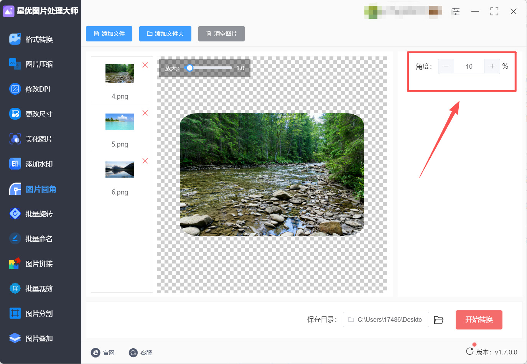Click the 批量命名 menu label

click(39, 239)
